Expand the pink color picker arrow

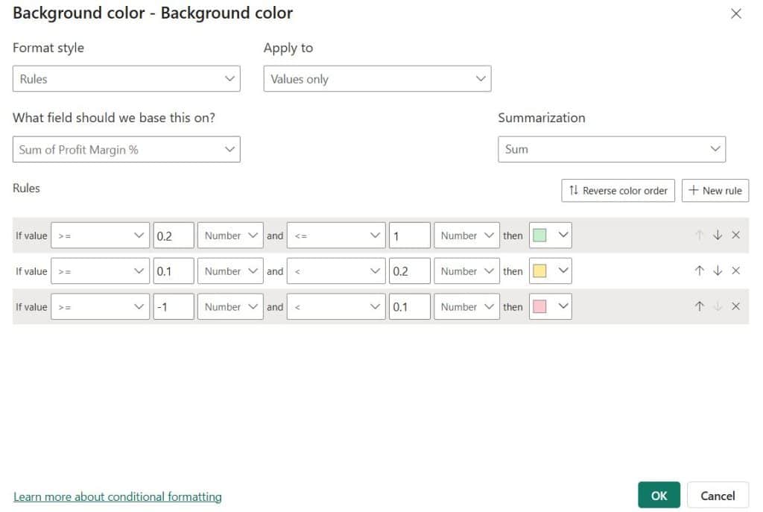pyautogui.click(x=563, y=306)
